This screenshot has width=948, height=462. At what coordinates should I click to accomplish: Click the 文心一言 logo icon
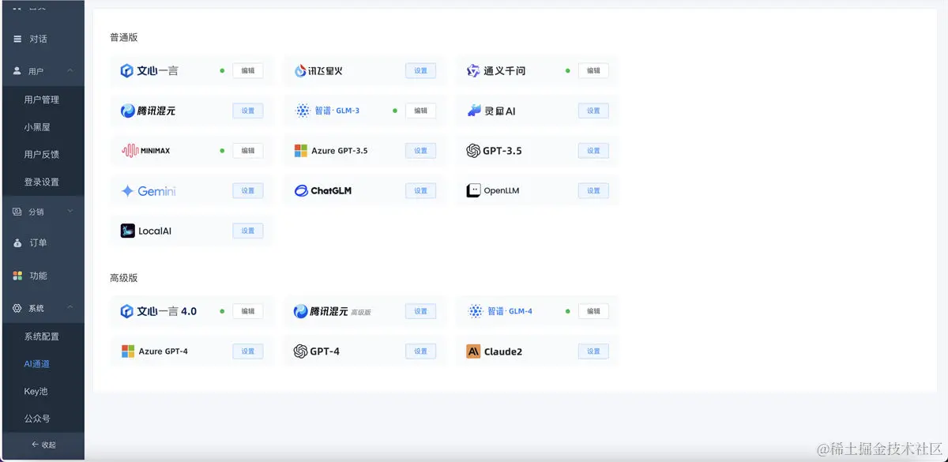pos(126,70)
